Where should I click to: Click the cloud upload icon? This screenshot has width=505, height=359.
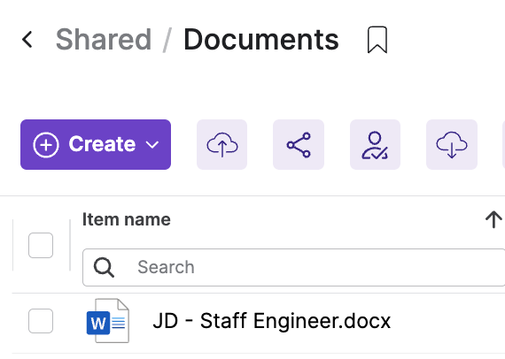(x=221, y=144)
